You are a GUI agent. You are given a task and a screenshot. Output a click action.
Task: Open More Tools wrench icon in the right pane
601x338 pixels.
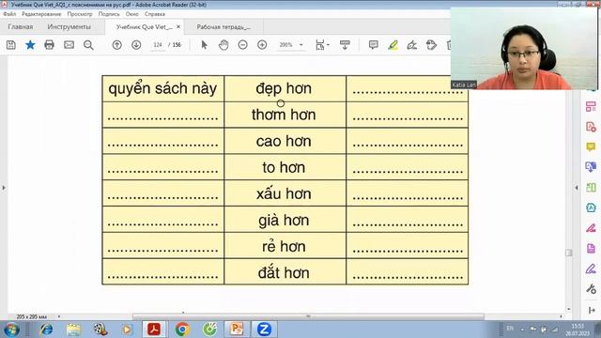591,289
